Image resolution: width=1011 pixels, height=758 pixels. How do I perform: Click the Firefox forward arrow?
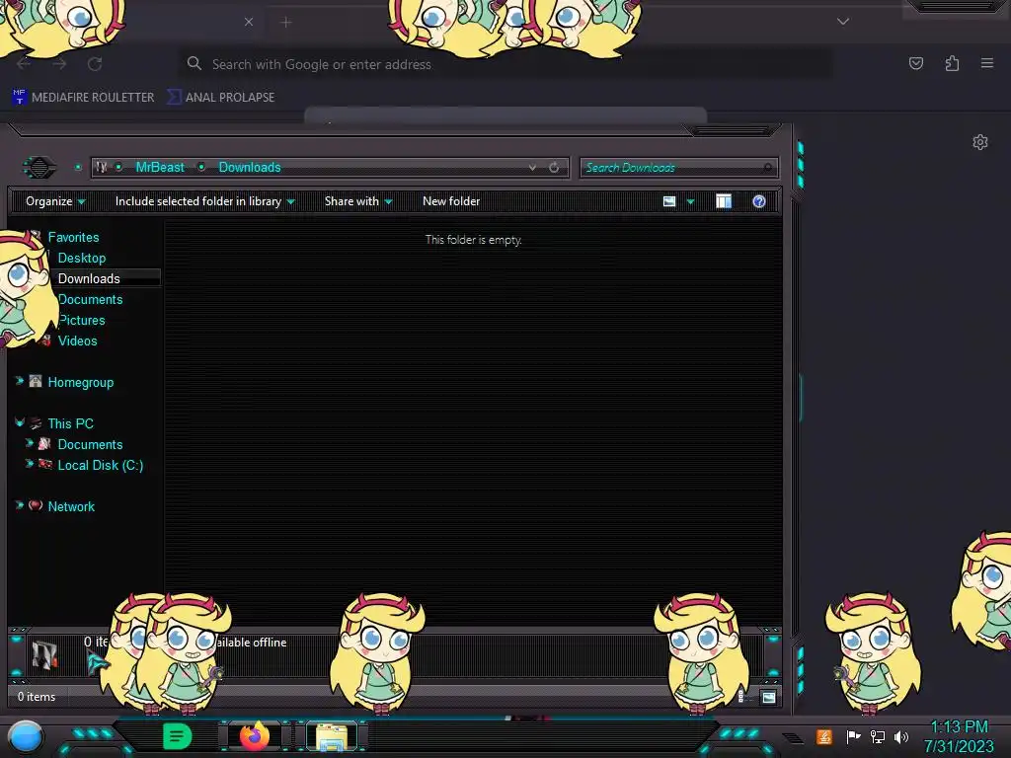click(x=59, y=64)
